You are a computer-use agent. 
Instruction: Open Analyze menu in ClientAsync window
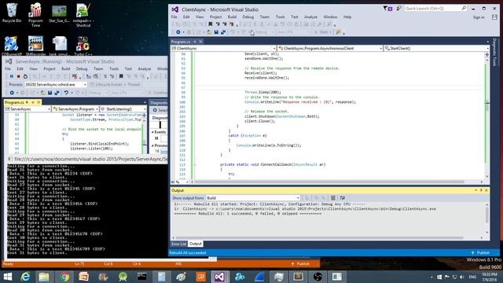pos(310,17)
